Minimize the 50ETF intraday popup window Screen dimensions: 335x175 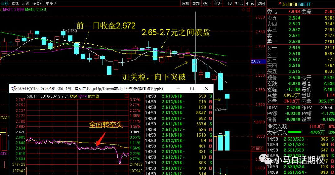(178, 88)
